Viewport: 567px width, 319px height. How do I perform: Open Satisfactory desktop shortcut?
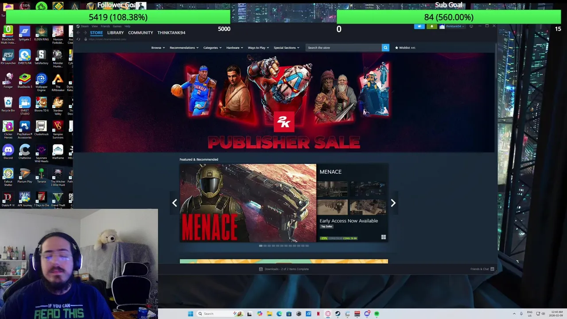[41, 58]
